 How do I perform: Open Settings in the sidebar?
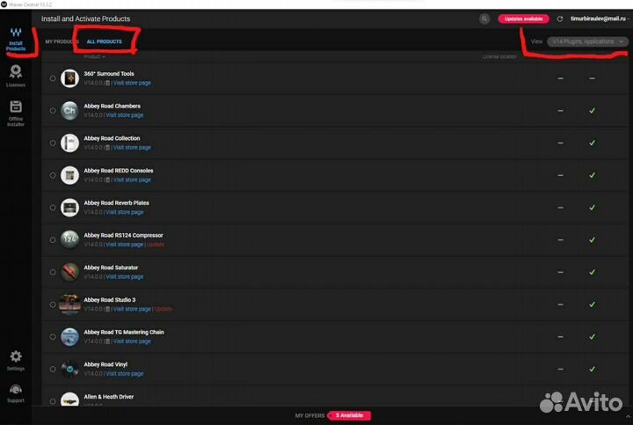(x=16, y=360)
